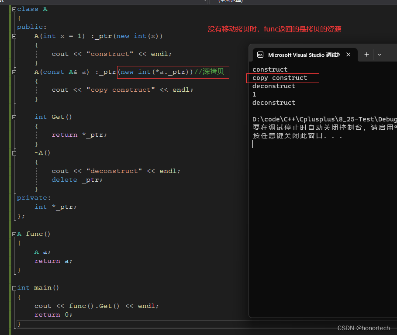Click 'return 0;' in main function
Viewport: 397px width, 335px height.
[53, 315]
